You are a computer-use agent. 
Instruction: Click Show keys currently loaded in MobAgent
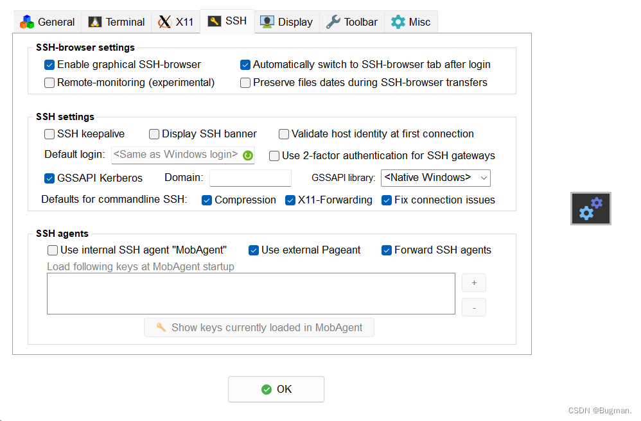(x=259, y=327)
